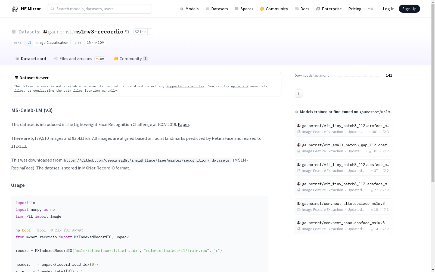The height and width of the screenshot is (272, 435).
Task: Open the Models page
Action: coord(189,9)
